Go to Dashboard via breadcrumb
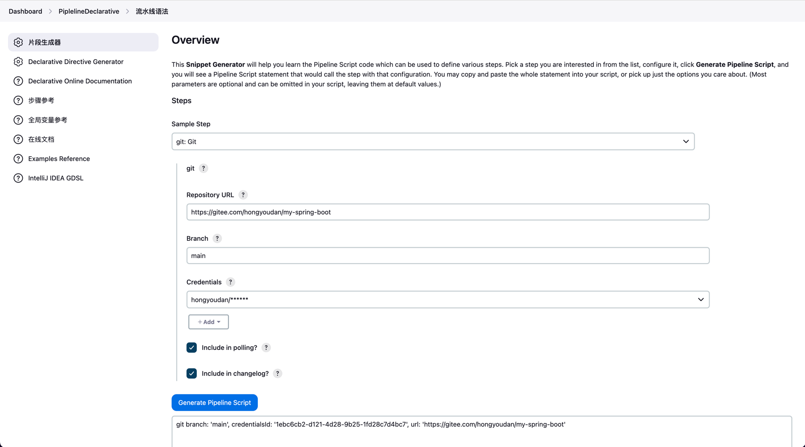This screenshot has width=805, height=447. coord(25,11)
